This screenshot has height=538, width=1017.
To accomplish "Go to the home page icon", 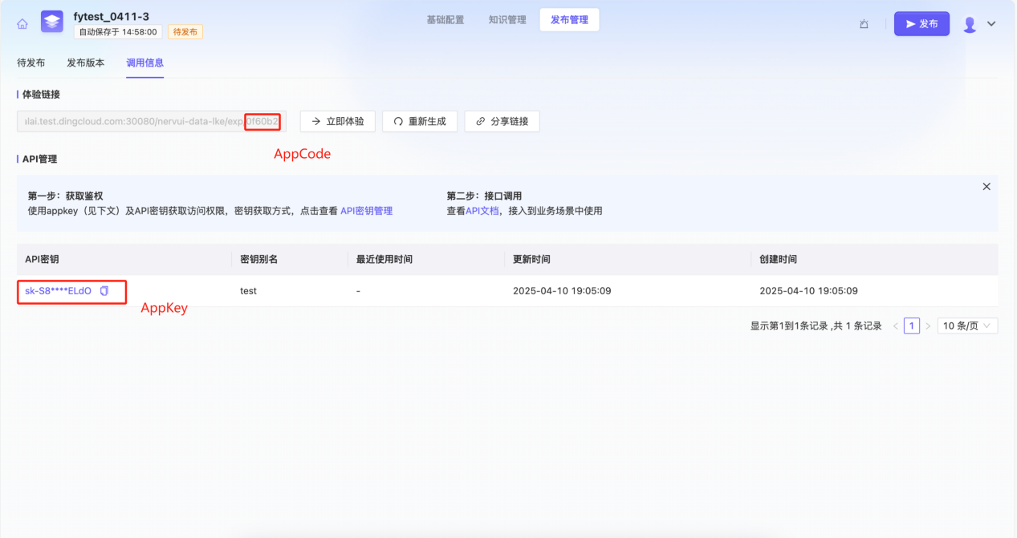I will click(x=22, y=24).
